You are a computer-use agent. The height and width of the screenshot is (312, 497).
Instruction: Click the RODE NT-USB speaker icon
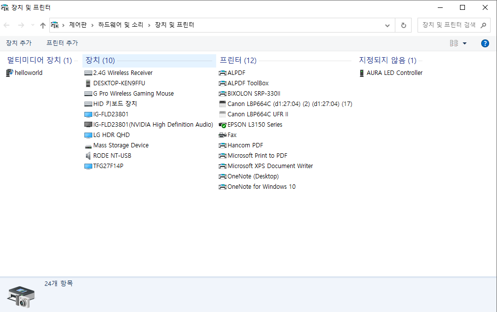point(88,156)
